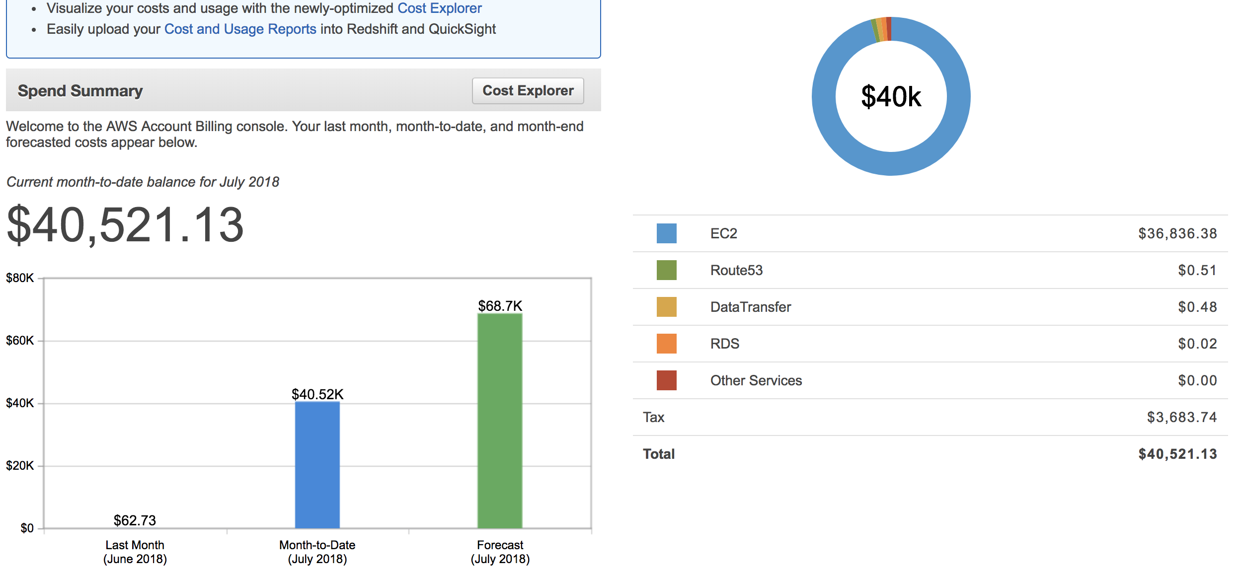Click the $62.73 Last Month label
Screen dimensions: 1243x575
135,520
